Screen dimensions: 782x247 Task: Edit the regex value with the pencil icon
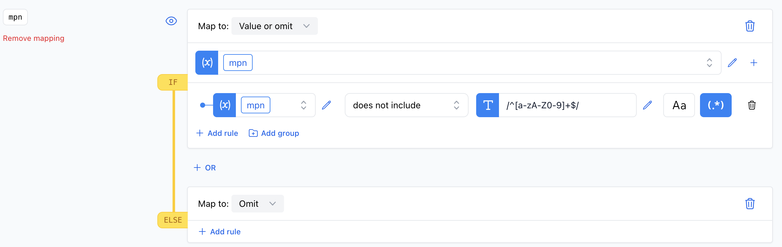(647, 105)
